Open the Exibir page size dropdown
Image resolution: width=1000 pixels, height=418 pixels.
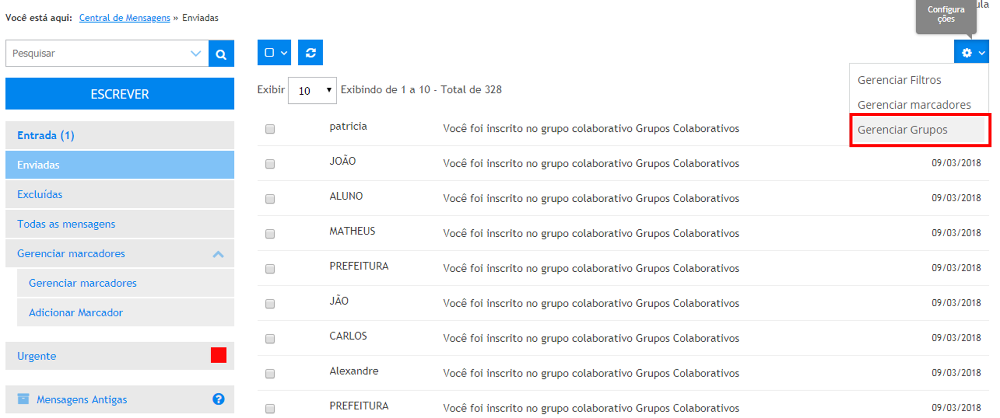(x=312, y=90)
